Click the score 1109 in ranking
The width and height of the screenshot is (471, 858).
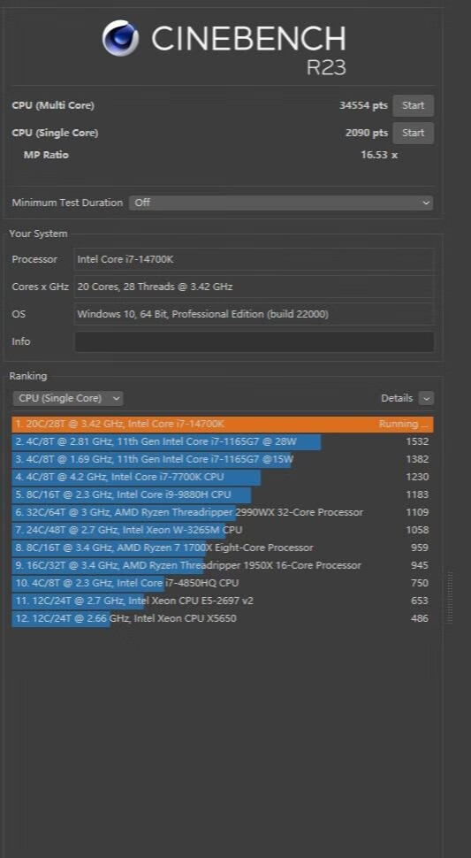pos(417,512)
